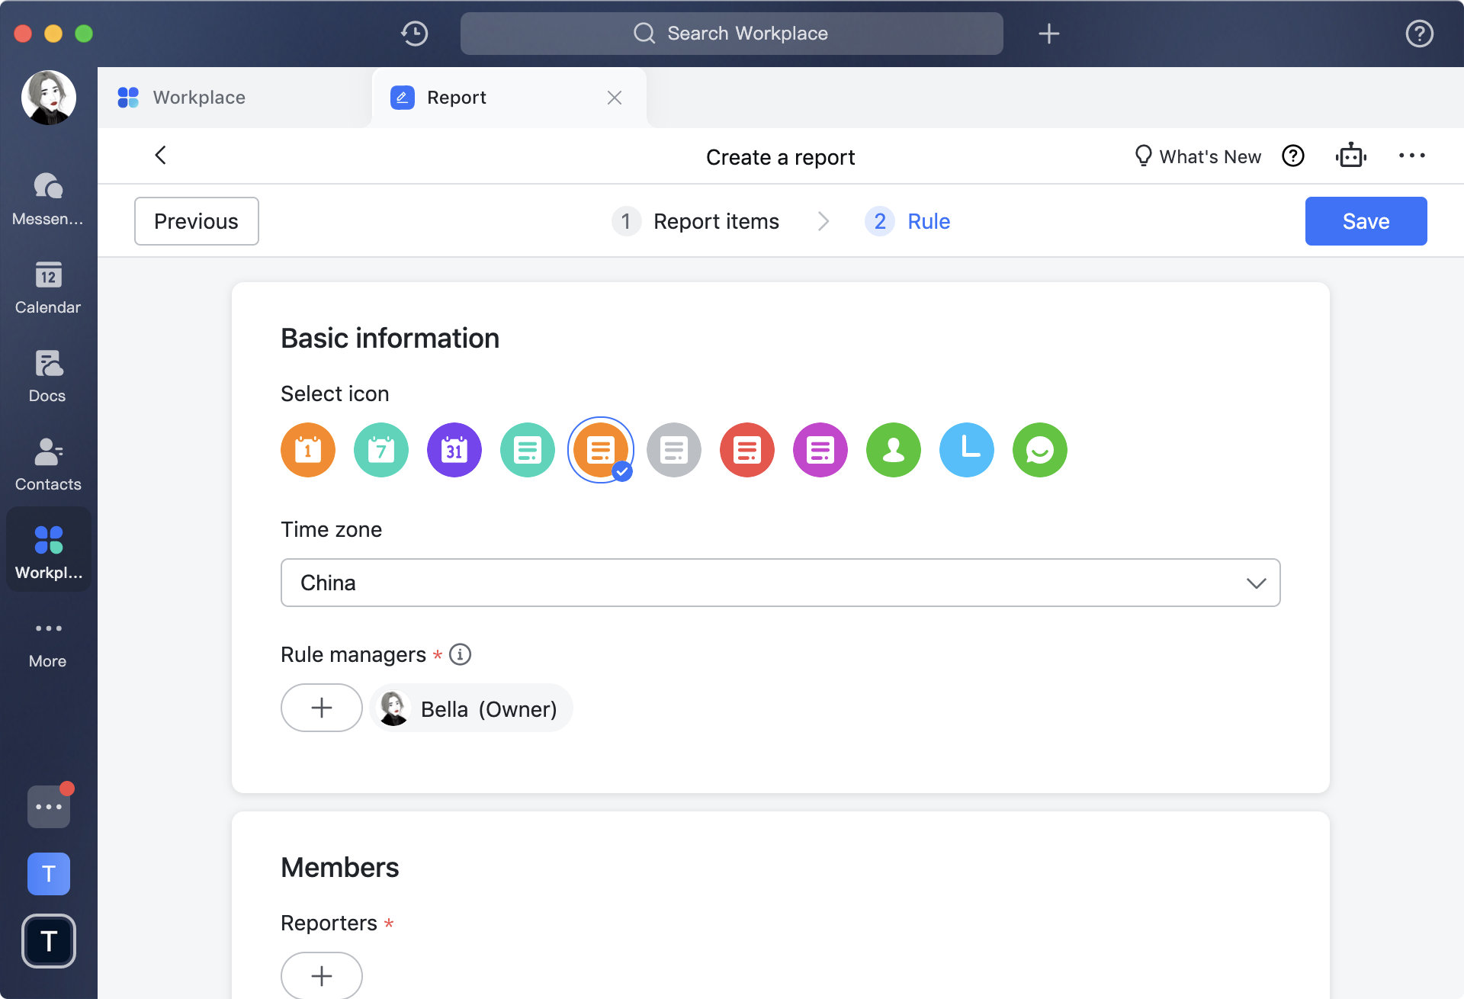Screen dimensions: 1464x999
Task: Click the user profile avatar in sidebar
Action: pos(49,98)
